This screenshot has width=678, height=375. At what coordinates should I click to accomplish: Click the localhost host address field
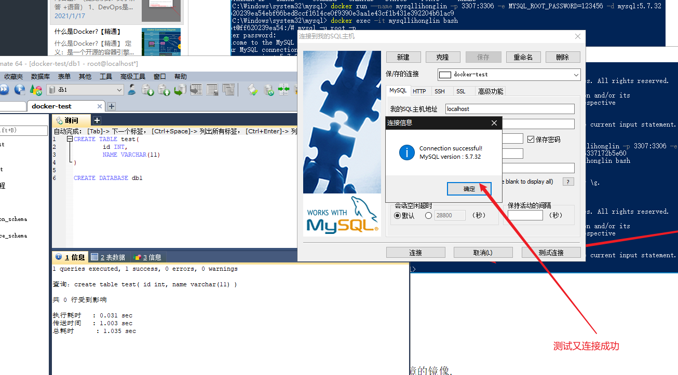pyautogui.click(x=510, y=109)
